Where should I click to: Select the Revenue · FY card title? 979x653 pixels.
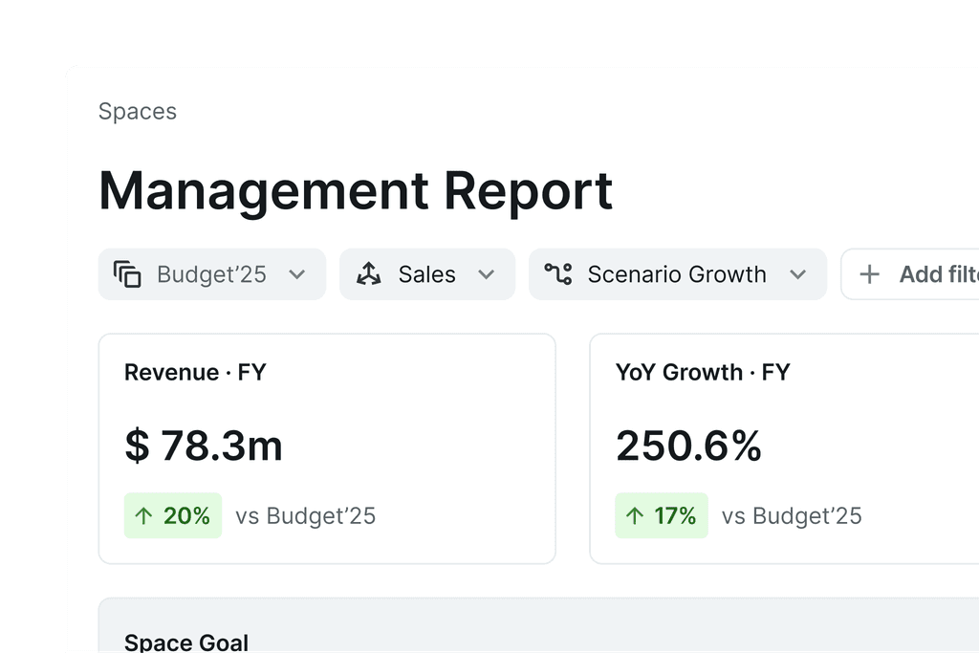[195, 373]
